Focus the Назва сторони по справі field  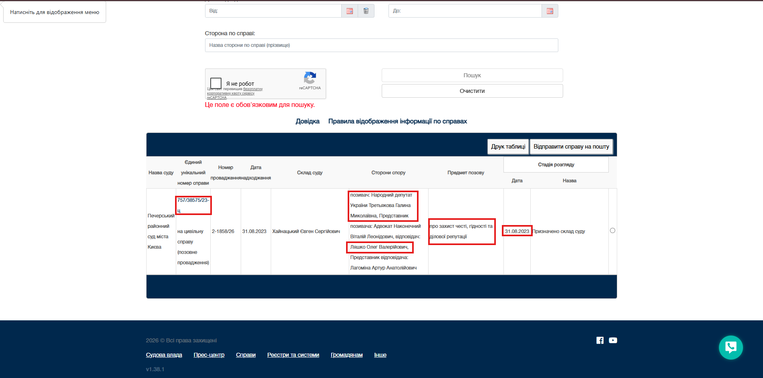tap(381, 45)
